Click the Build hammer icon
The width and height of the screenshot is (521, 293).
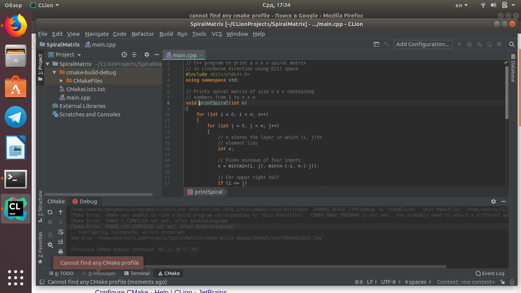386,44
